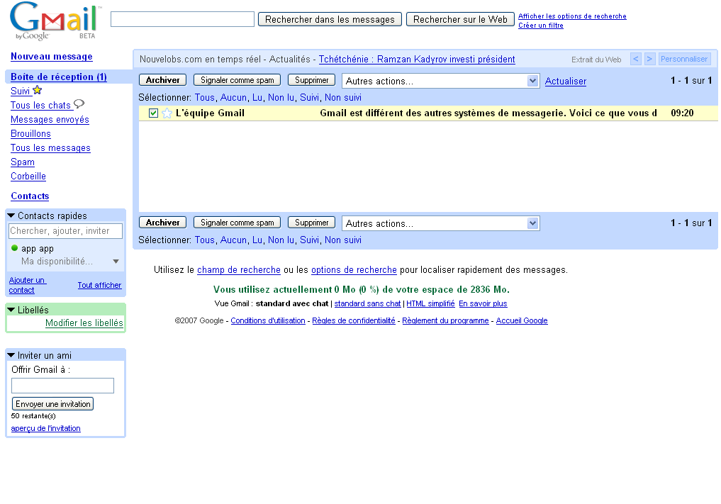This screenshot has width=721, height=504.
Task: Click Rechercher dans les messages button
Action: [330, 19]
